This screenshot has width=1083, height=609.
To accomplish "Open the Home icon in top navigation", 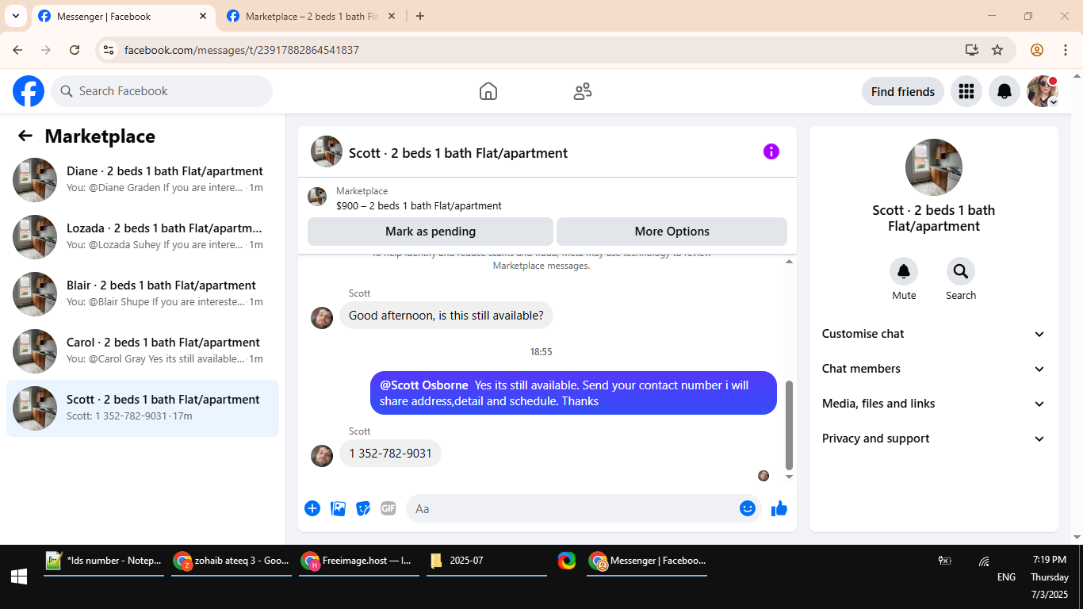I will tap(488, 91).
